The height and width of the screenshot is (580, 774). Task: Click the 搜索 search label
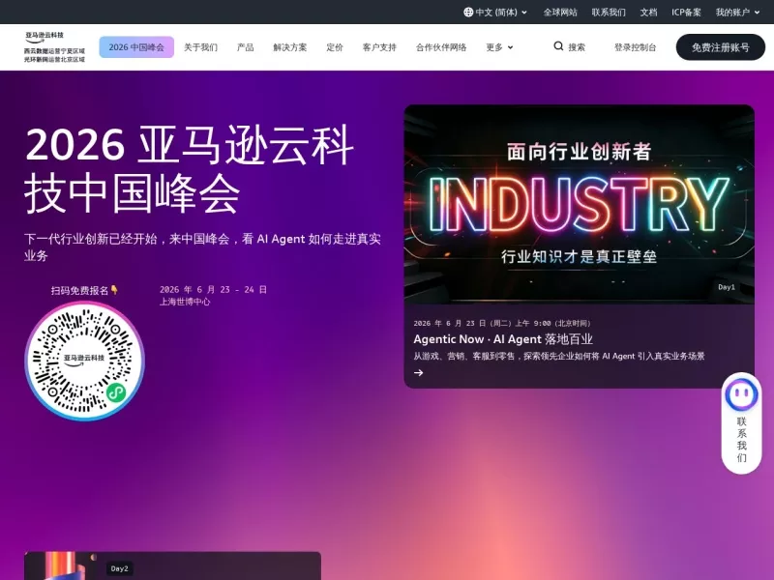[x=577, y=47]
